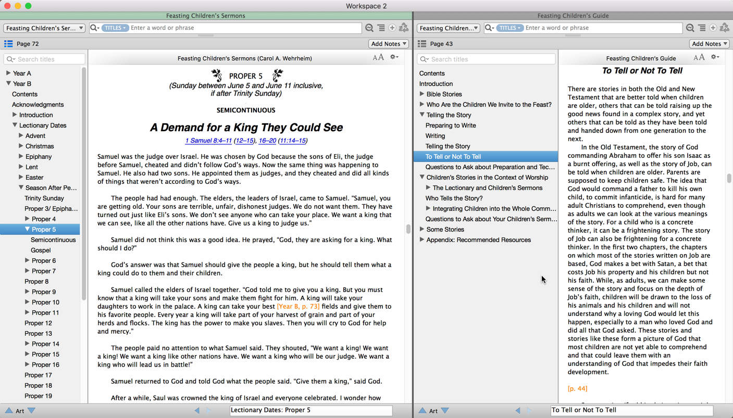Click Sermons contents tree scrollbar
This screenshot has width=733, height=418.
(84, 184)
